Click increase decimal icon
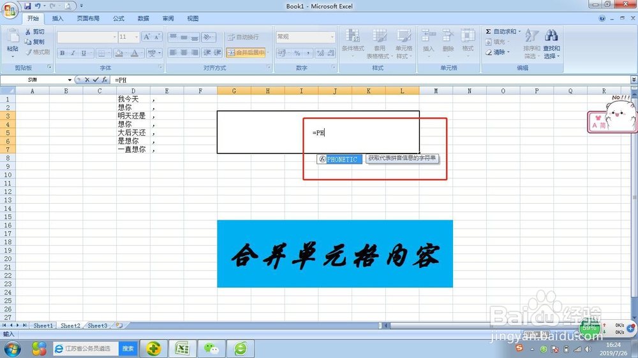This screenshot has width=638, height=358. pos(320,53)
